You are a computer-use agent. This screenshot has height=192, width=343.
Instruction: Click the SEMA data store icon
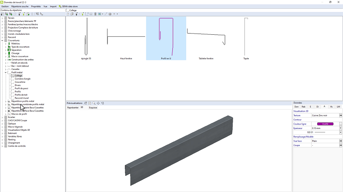tap(60, 7)
